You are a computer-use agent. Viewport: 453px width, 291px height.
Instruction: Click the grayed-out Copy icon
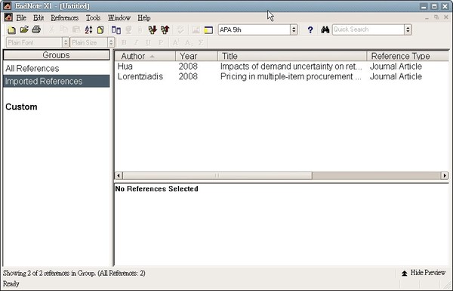(64, 29)
